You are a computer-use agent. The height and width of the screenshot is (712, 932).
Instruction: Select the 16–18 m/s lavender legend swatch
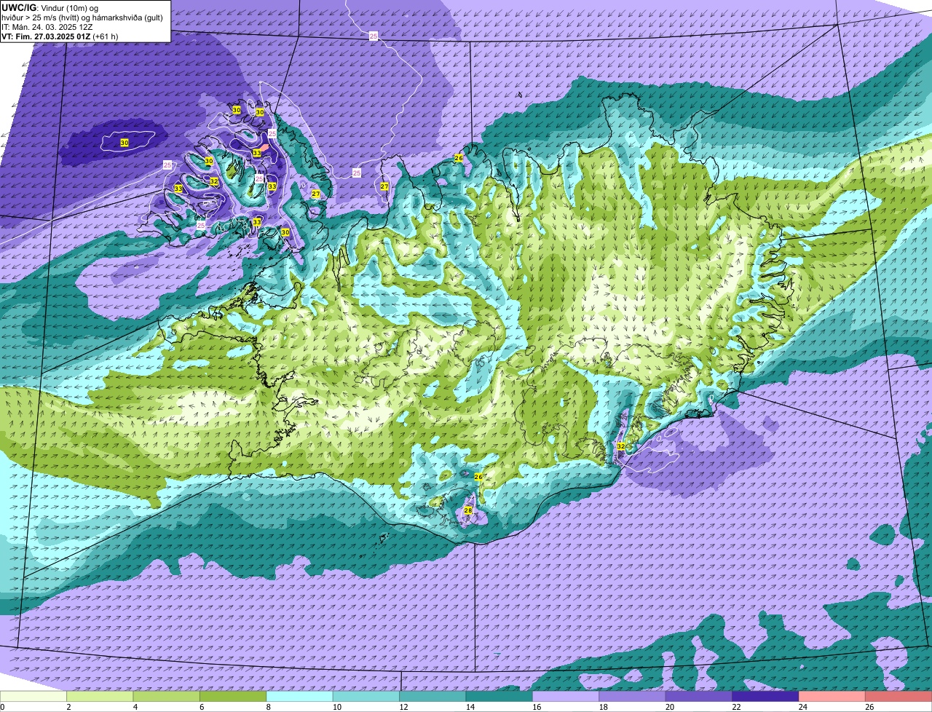pos(566,696)
